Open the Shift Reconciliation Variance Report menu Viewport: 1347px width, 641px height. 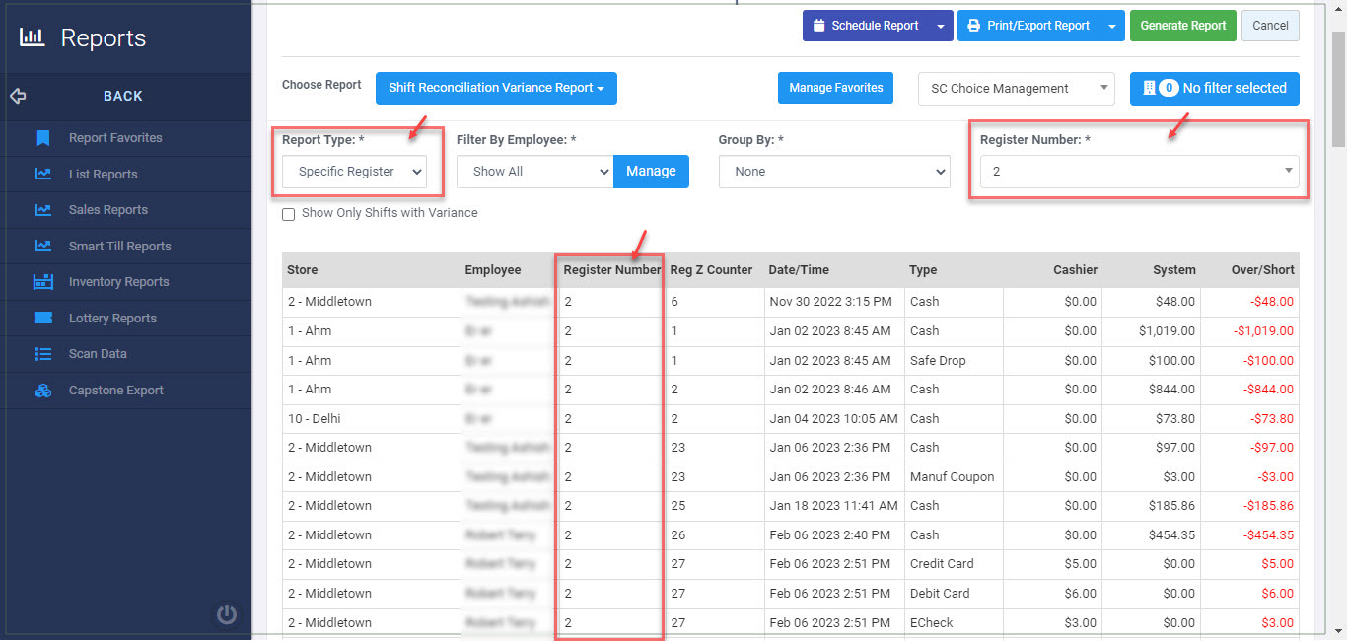496,88
